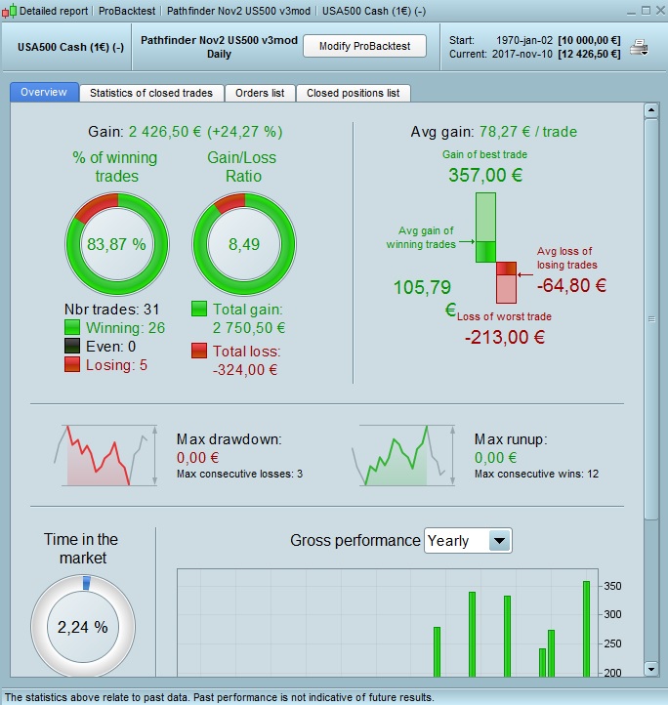This screenshot has width=668, height=705.
Task: Click the candlestick app icon in title bar
Action: 9,11
